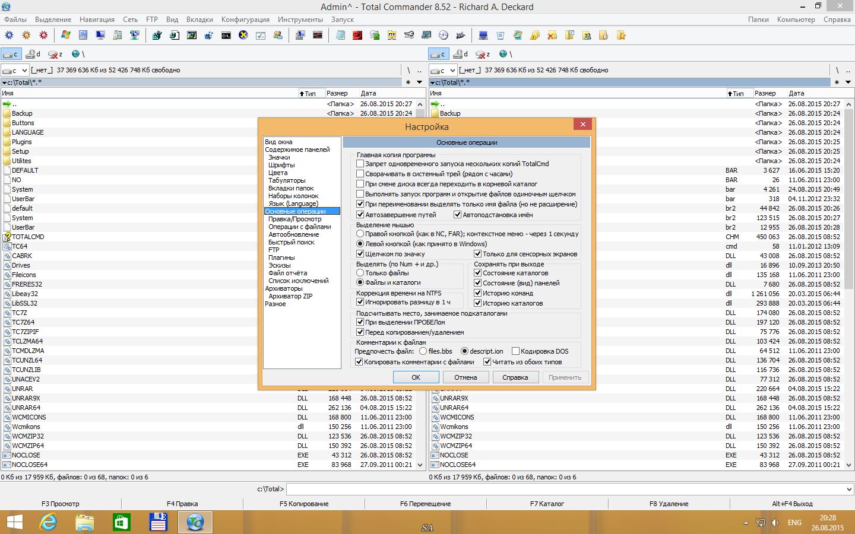Click the left panel vertical scrollbar
This screenshot has width=855, height=534.
coord(420,284)
